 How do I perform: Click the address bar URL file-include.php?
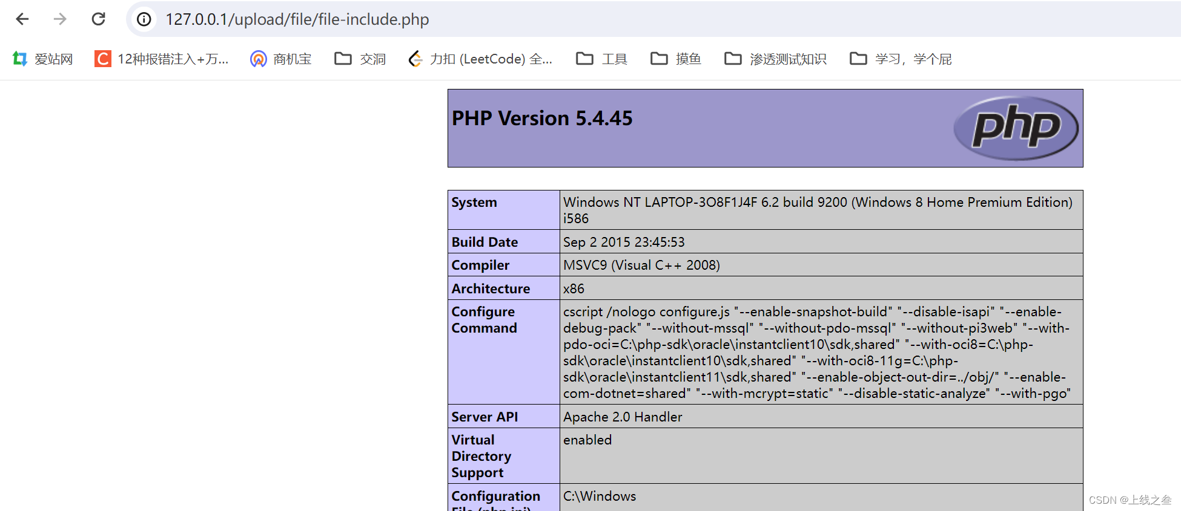tap(297, 19)
